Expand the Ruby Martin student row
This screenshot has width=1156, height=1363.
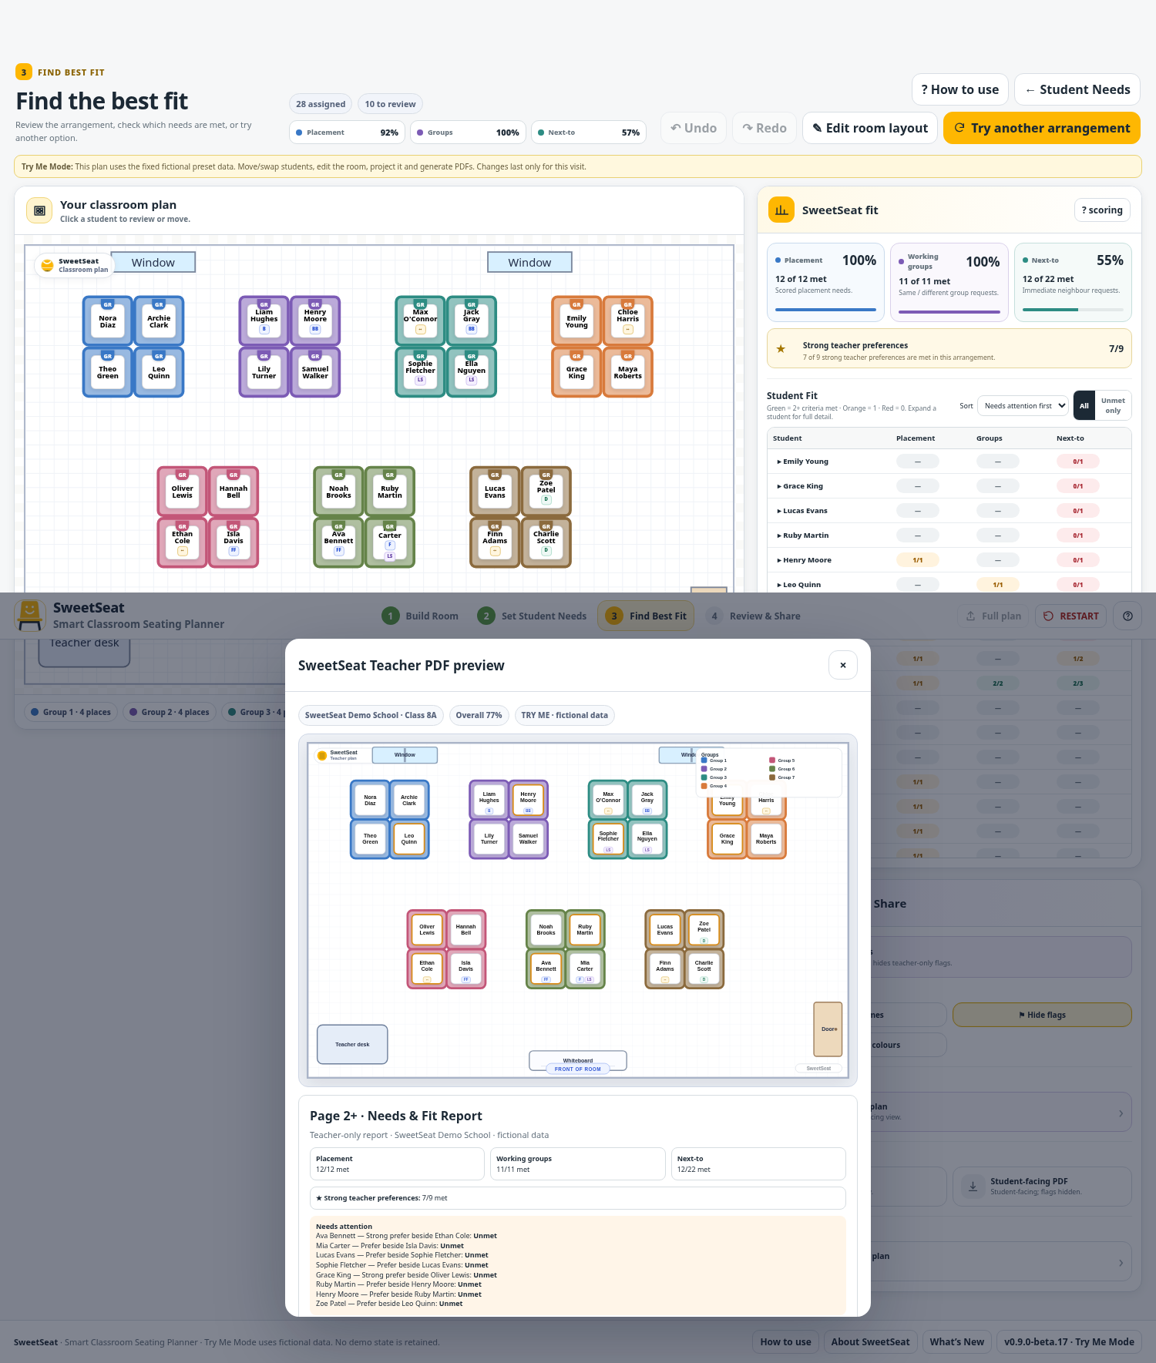click(949, 535)
